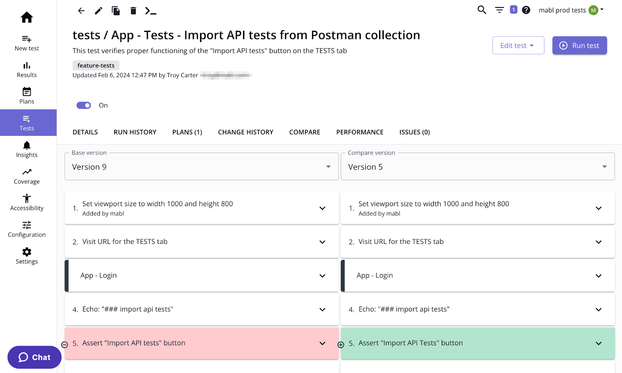Open the Insights panel from sidebar
Screen dimensions: 622x373
click(26, 149)
